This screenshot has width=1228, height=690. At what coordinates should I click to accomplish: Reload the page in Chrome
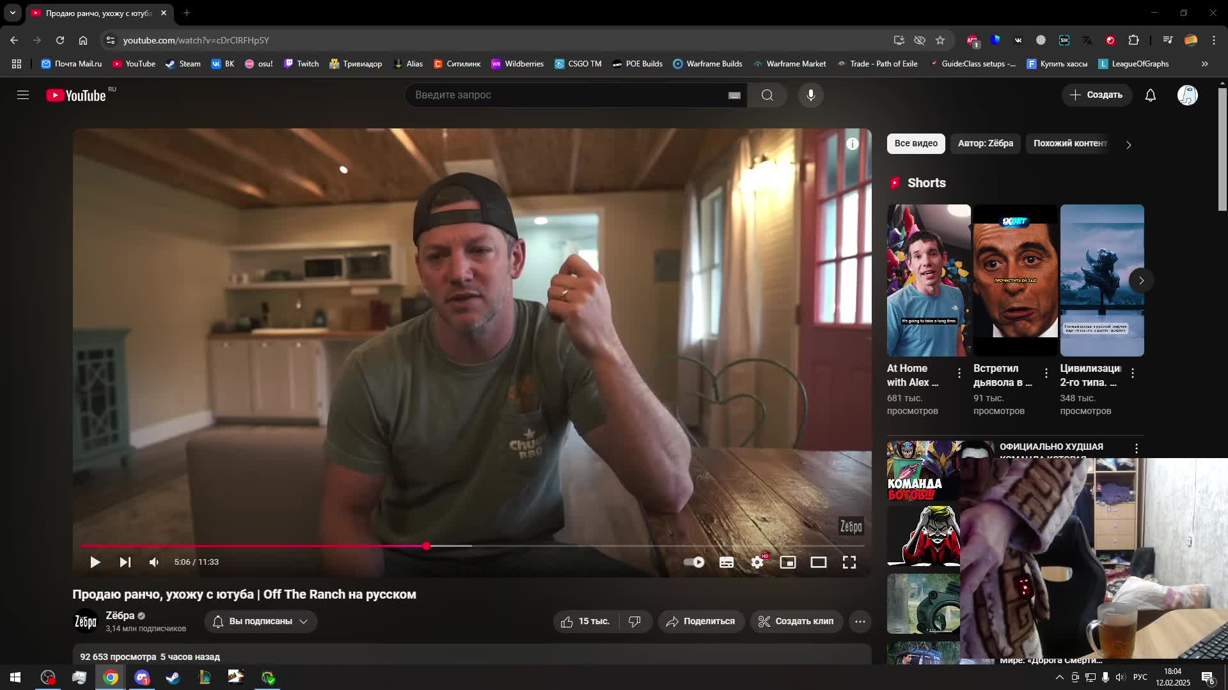(x=60, y=40)
